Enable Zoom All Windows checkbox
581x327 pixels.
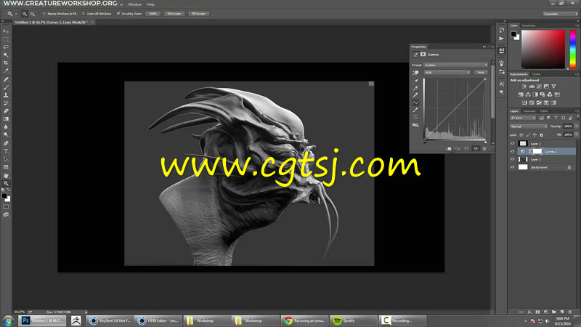[x=84, y=14]
